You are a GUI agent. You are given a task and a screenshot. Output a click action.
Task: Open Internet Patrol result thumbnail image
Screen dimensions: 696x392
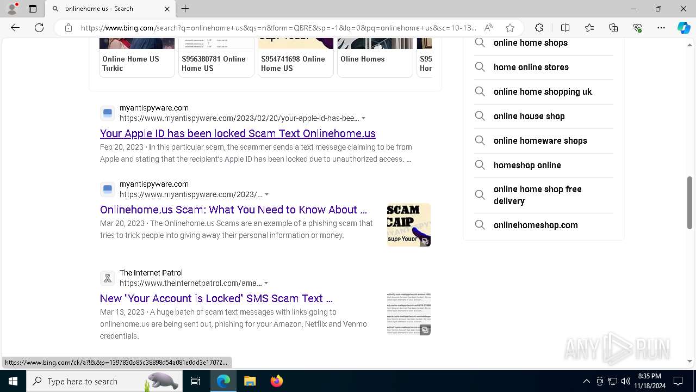tap(409, 314)
